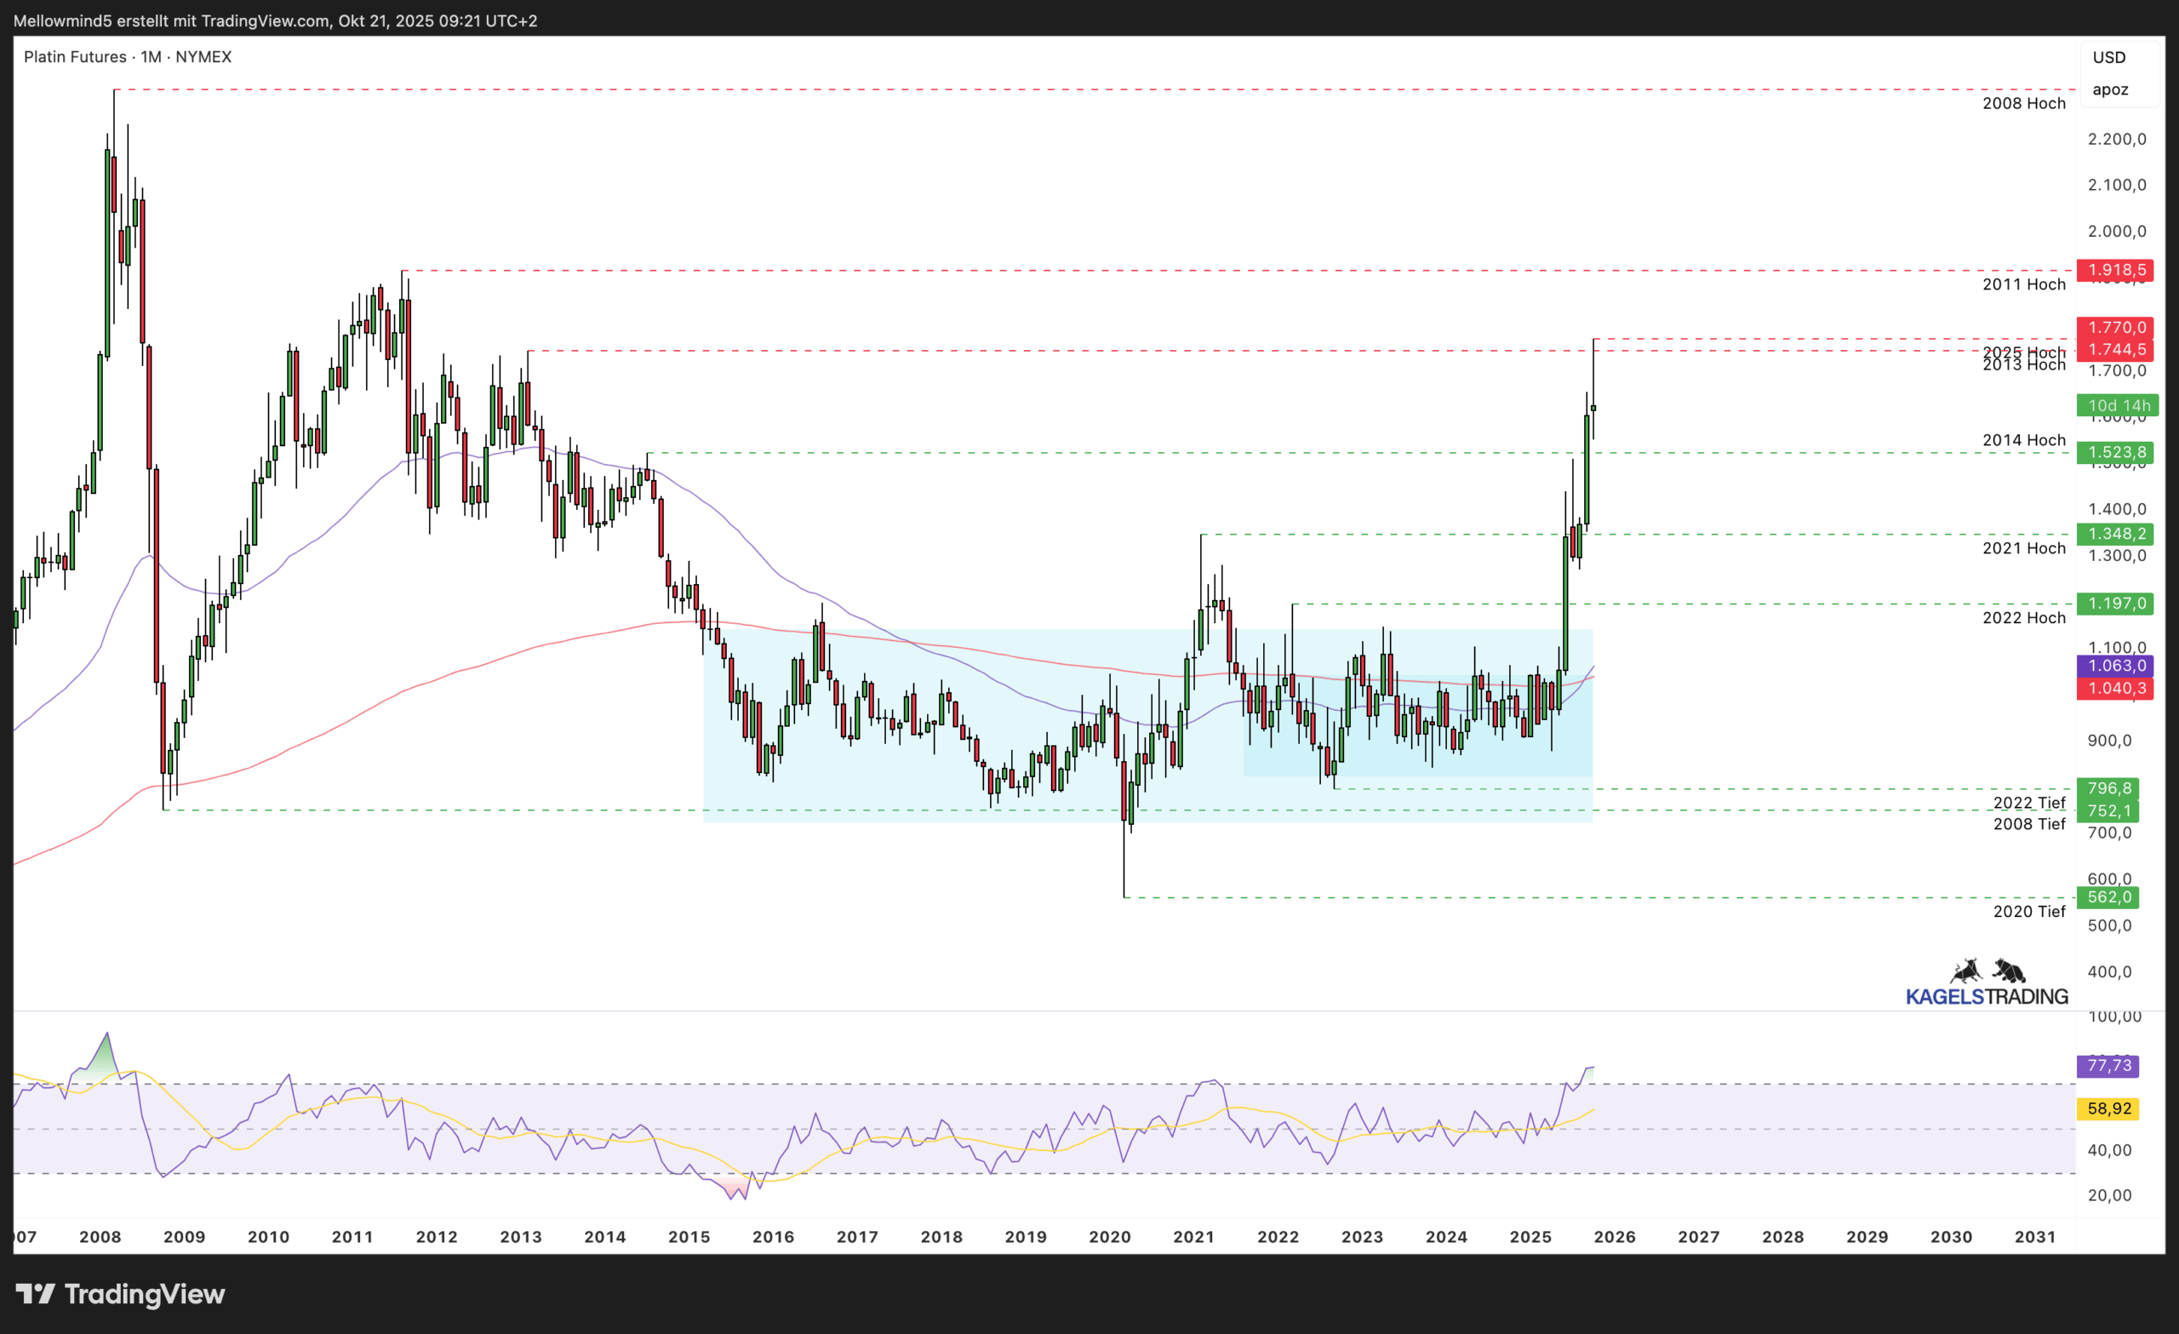Click the 2008 Hoch line label

[2023, 104]
